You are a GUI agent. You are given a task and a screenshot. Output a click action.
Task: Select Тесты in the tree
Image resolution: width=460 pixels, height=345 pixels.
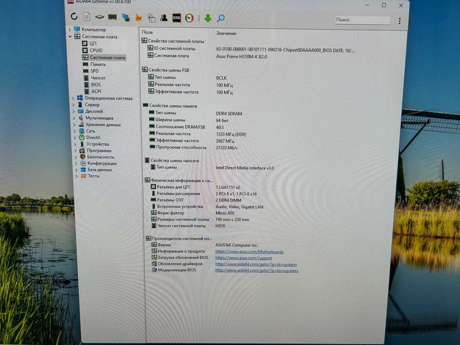click(x=94, y=176)
